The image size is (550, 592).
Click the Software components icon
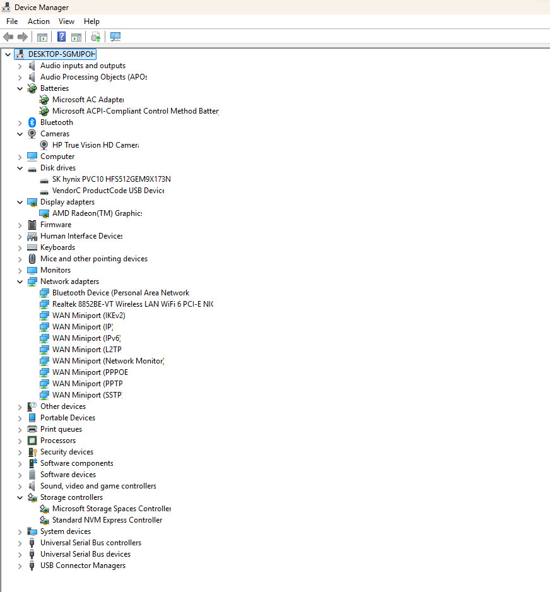click(32, 463)
